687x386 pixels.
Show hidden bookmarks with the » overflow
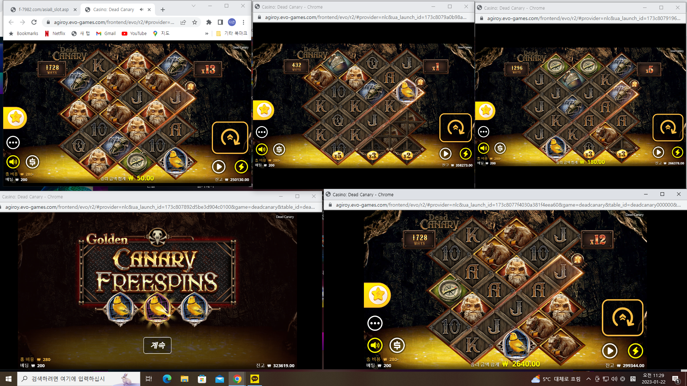[206, 34]
